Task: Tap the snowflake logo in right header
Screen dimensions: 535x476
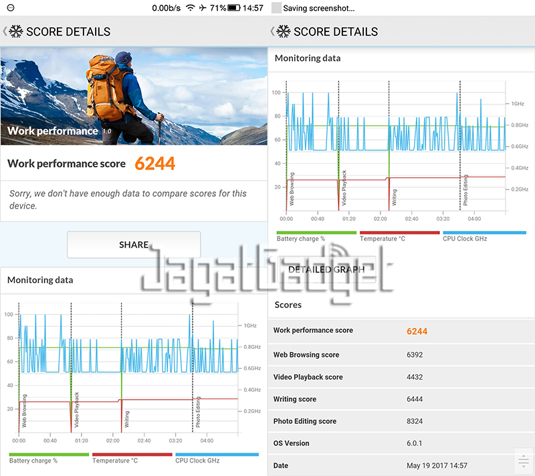Action: (284, 31)
